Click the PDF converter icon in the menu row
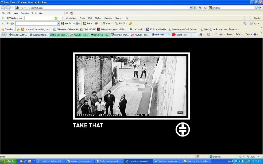Image resolution: width=263 pixels, height=164 pixels. (72, 13)
